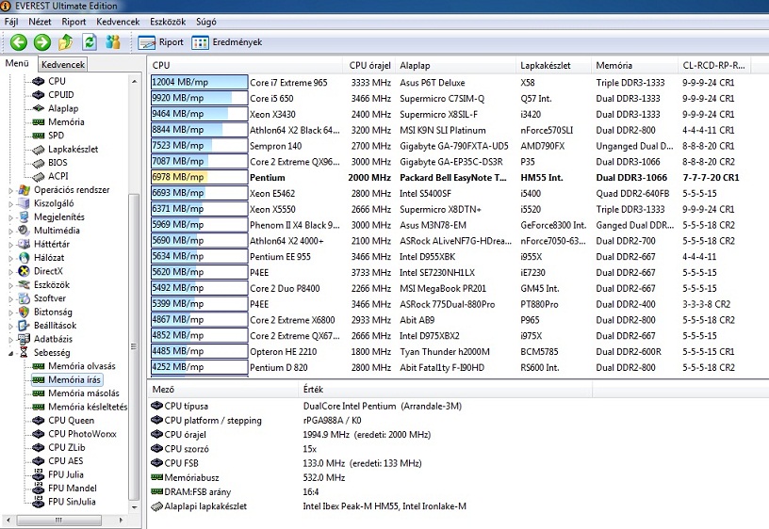Sort by Memória column header
Screen dimensions: 769x529
point(634,65)
